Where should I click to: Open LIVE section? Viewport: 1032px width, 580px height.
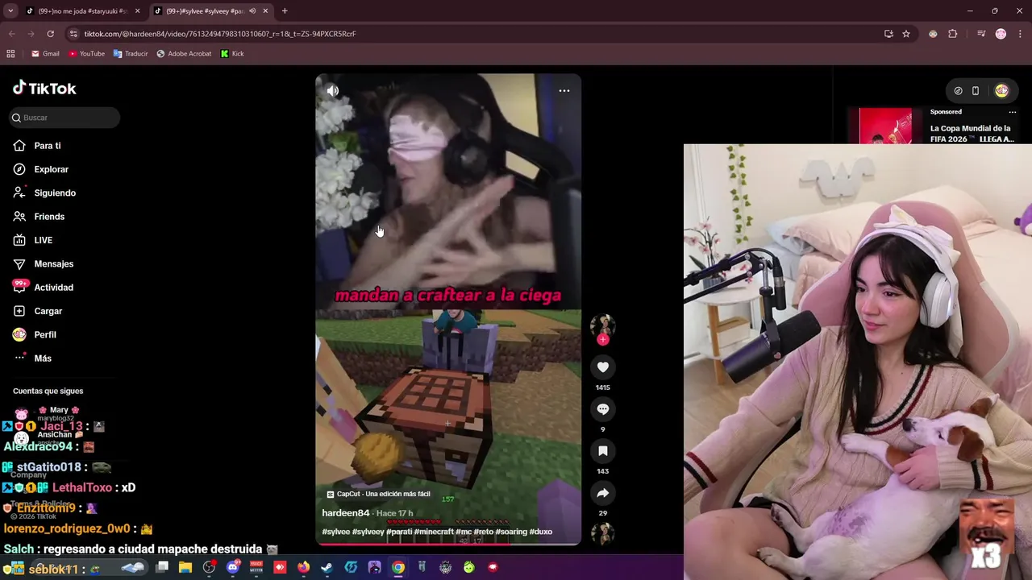click(x=43, y=240)
